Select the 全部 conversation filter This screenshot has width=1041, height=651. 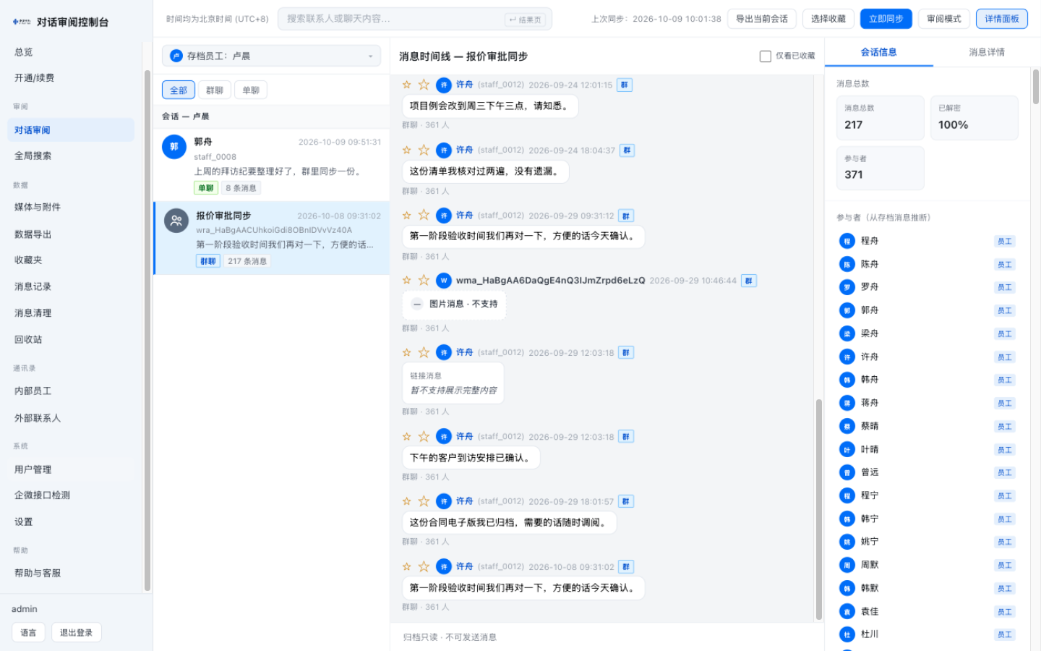[x=179, y=90]
